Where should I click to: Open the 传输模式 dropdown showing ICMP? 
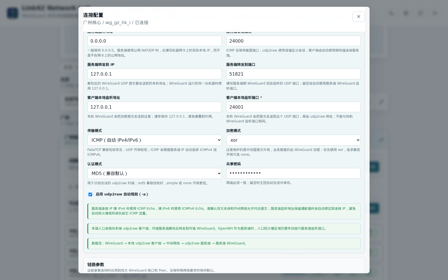[155, 140]
